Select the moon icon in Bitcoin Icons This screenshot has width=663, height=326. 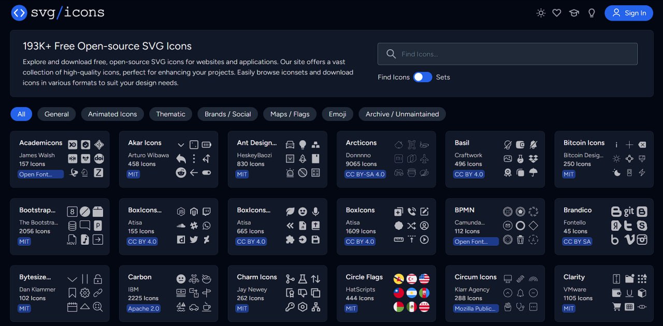point(616,173)
